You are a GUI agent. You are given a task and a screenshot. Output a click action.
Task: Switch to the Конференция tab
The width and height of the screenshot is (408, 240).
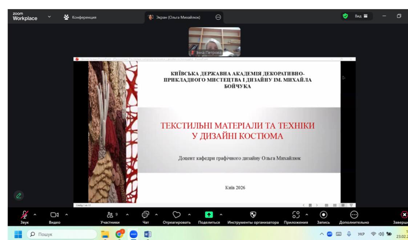coord(80,17)
